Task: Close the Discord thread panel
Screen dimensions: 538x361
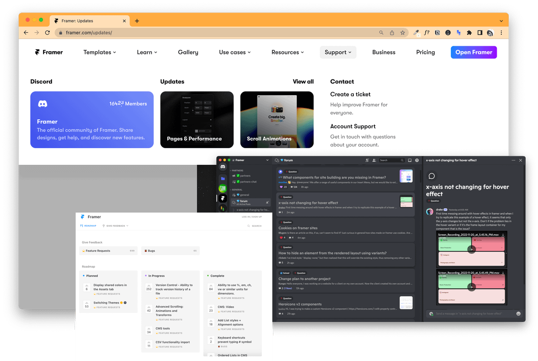Action: tap(521, 160)
